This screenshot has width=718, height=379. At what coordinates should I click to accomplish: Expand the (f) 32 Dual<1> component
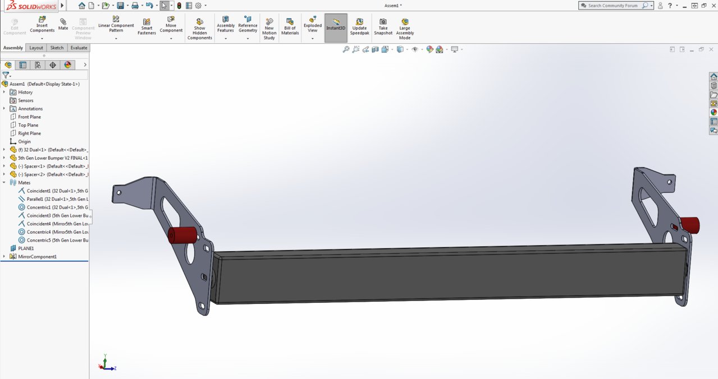(4, 150)
